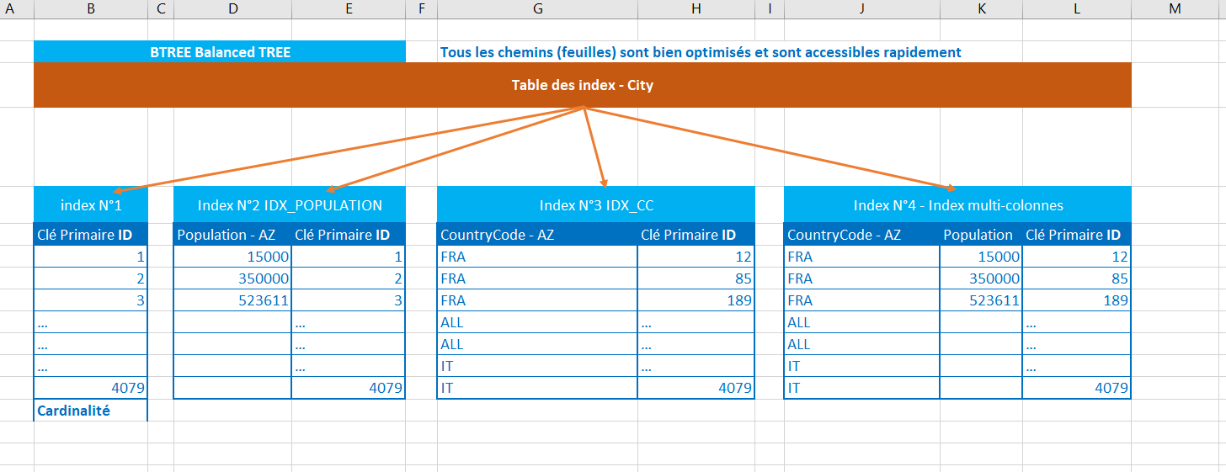Select column I header

click(x=770, y=9)
